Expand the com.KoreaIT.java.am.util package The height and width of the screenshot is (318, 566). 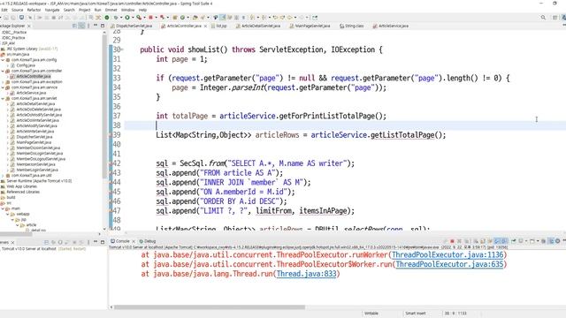click(x=3, y=175)
